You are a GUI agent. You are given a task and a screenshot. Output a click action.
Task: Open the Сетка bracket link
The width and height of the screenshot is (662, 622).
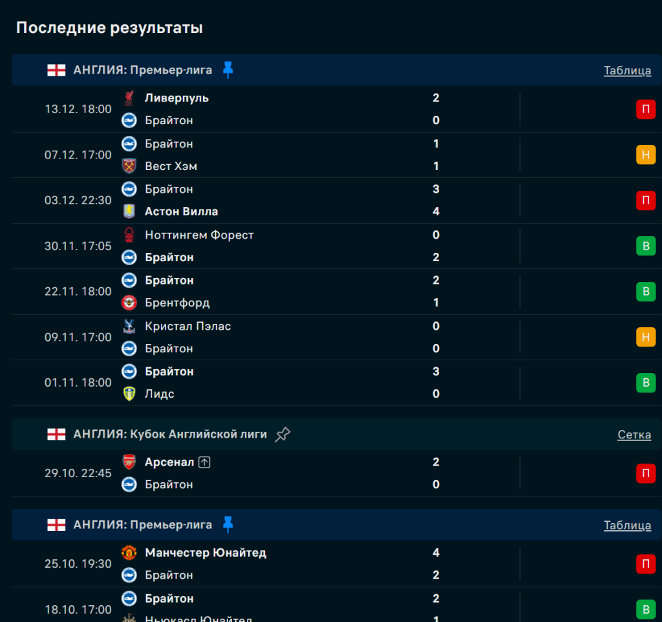pos(634,434)
